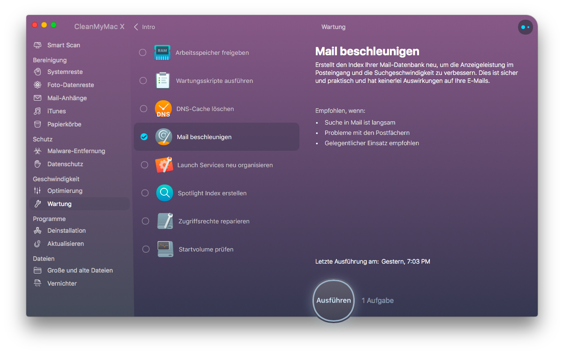The height and width of the screenshot is (354, 564).
Task: Click Startvolume prüfen label
Action: (206, 250)
